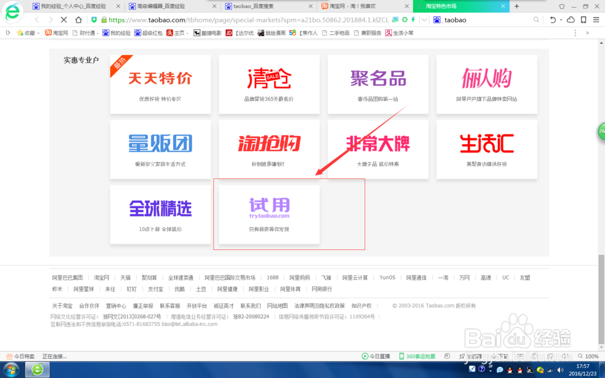Screen dimensions: 605x378
Task: Open the 收藏 favorites dropdown
Action: point(28,33)
